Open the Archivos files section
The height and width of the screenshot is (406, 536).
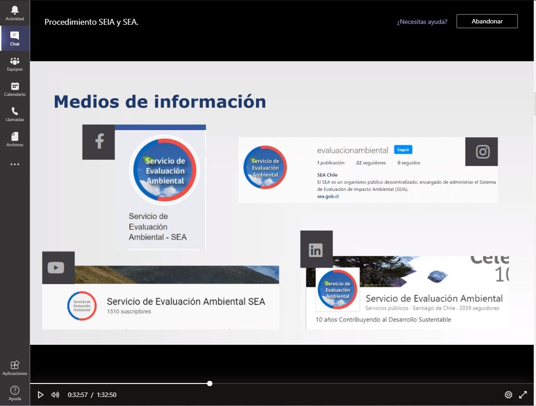point(15,139)
